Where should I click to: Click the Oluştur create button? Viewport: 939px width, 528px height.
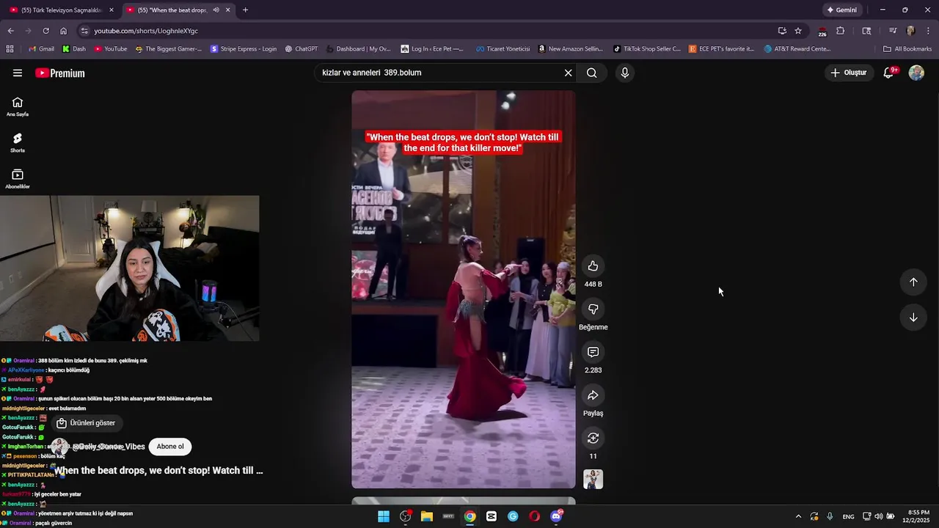tap(849, 73)
